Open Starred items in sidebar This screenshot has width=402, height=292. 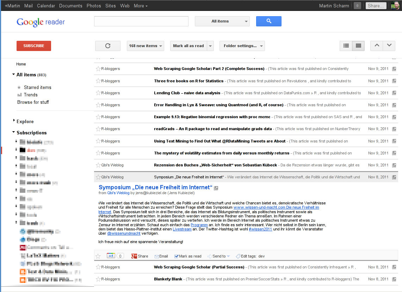point(37,87)
